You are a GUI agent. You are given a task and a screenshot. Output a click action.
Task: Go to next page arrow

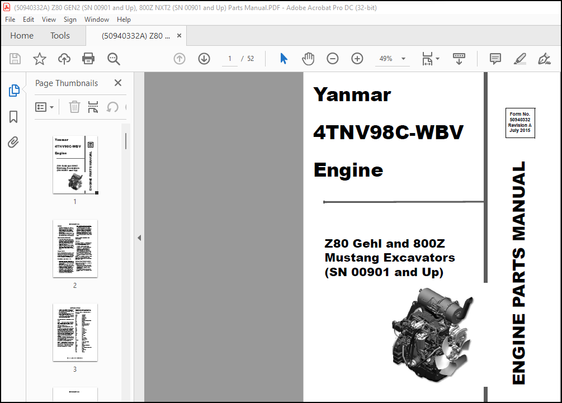(x=204, y=58)
